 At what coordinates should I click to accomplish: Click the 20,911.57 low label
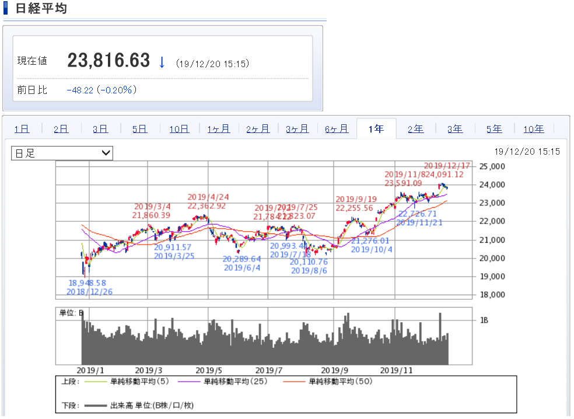173,247
